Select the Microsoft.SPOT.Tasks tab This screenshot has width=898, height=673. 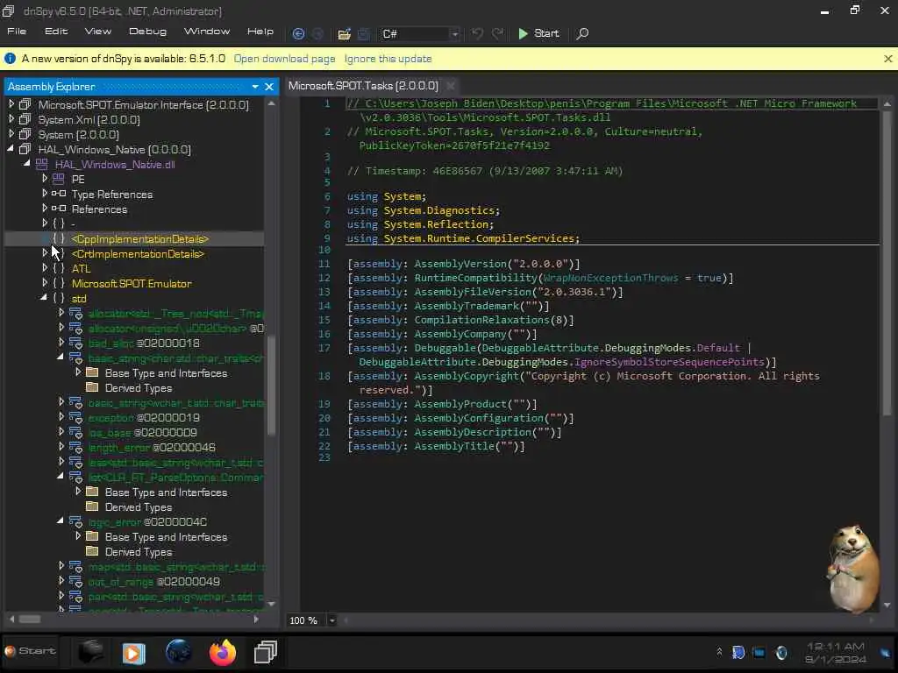(363, 86)
